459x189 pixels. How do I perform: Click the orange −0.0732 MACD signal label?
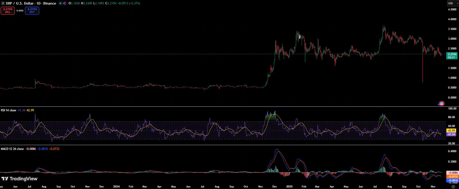click(x=453, y=177)
